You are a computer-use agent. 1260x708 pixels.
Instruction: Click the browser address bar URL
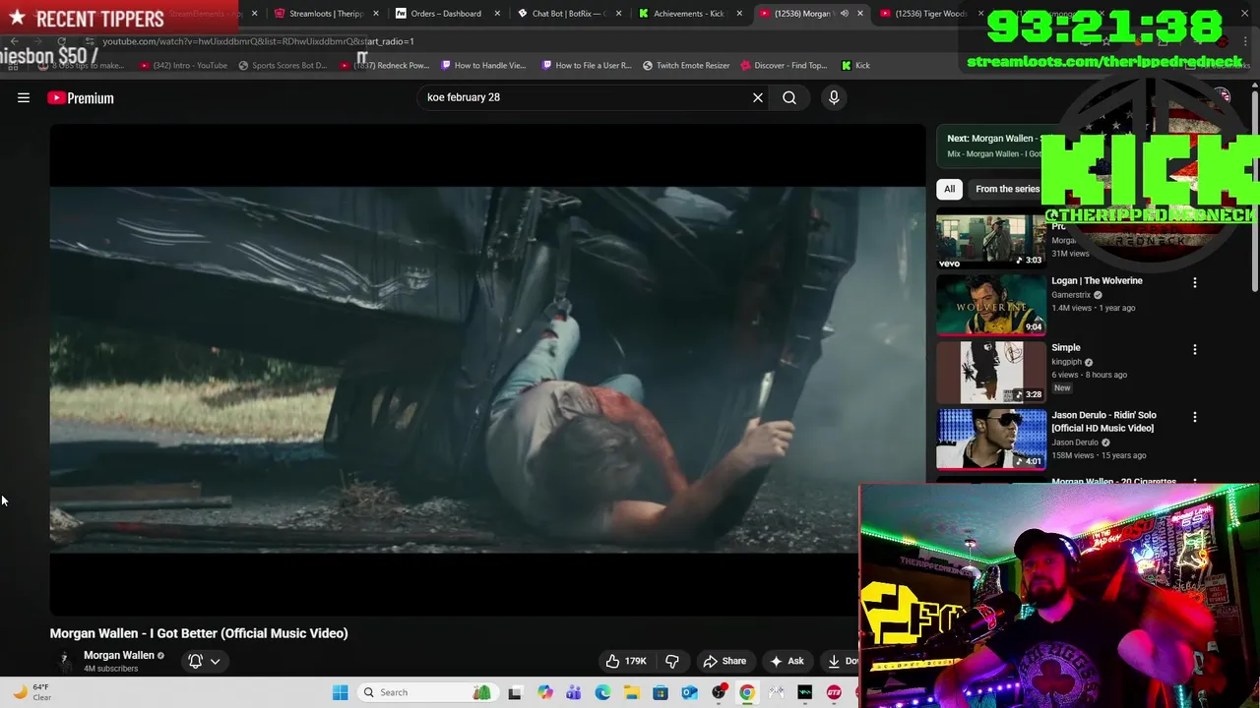coord(258,41)
